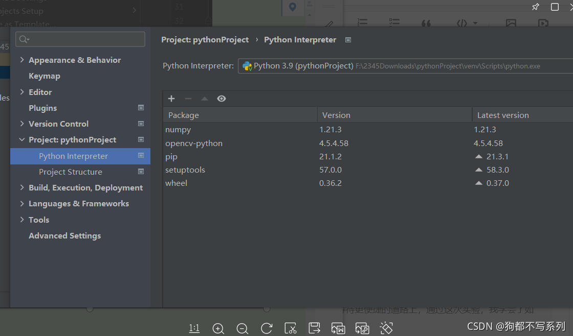Screen dimensions: 573x336
Task: Click the Package column header
Action: pyautogui.click(x=240, y=115)
